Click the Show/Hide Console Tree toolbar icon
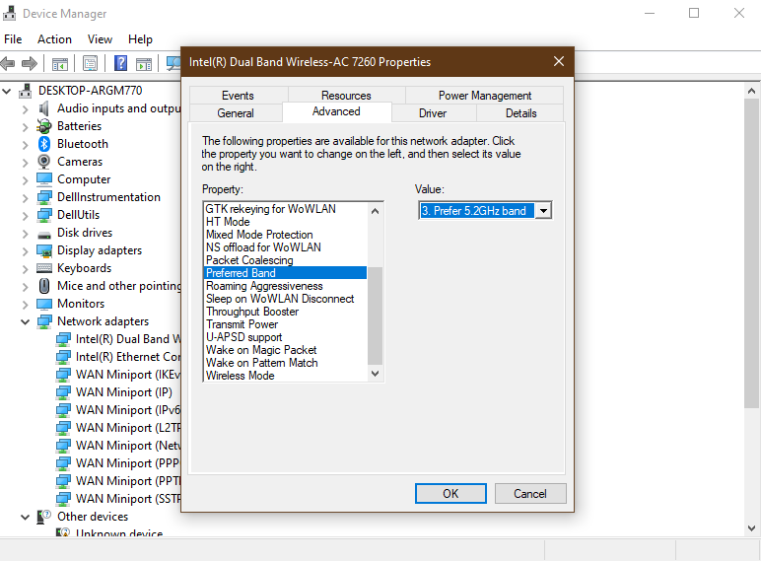Viewport: 761px width, 561px height. pyautogui.click(x=60, y=63)
